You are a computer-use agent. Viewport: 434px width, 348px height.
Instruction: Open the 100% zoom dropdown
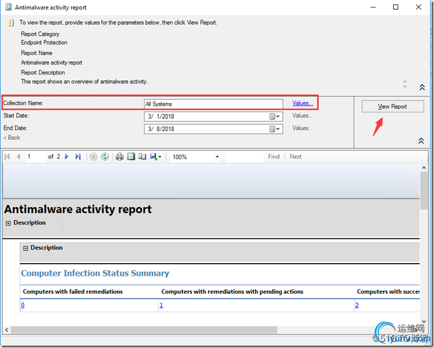[x=217, y=157]
